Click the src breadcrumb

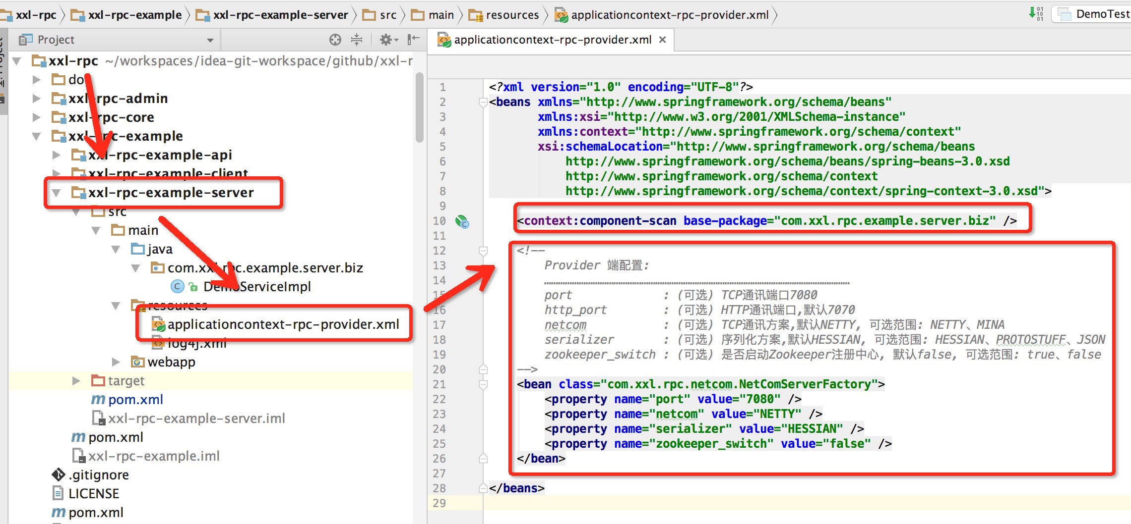click(379, 15)
